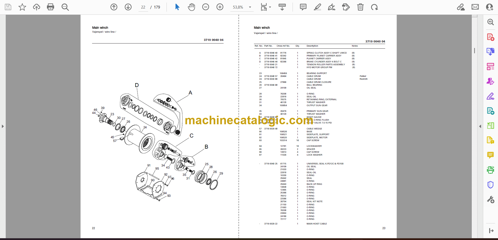Collapse the right tools pane
The image size is (498, 240).
pyautogui.click(x=480, y=126)
